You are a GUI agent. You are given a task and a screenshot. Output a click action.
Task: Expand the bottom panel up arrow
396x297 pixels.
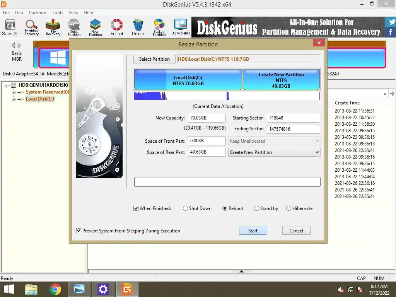(x=241, y=271)
